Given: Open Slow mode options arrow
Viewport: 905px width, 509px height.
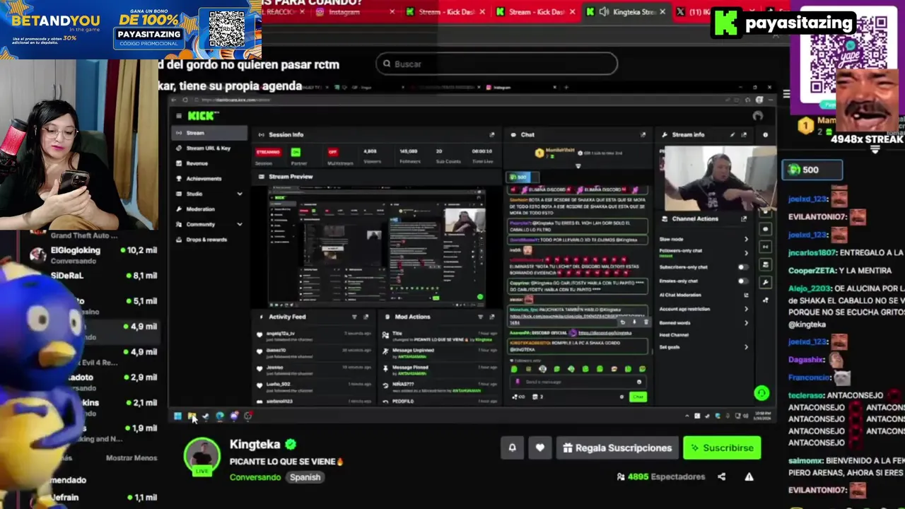Looking at the screenshot, I should click(x=746, y=239).
